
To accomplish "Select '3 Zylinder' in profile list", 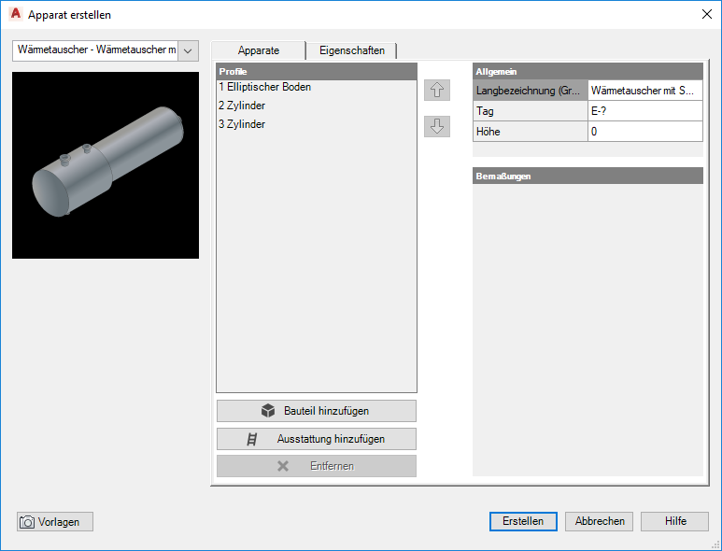I will pyautogui.click(x=317, y=124).
